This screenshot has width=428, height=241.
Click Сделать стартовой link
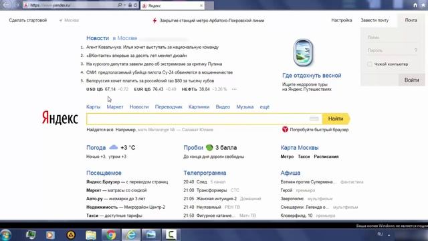click(x=28, y=20)
